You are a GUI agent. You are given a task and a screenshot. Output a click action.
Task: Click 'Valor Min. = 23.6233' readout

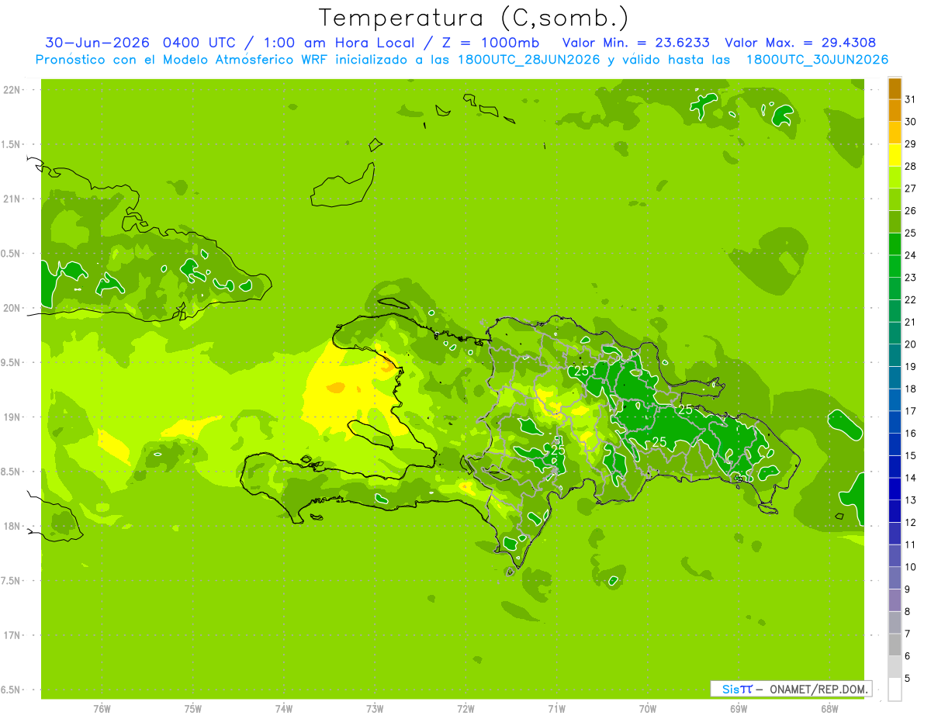click(x=635, y=43)
